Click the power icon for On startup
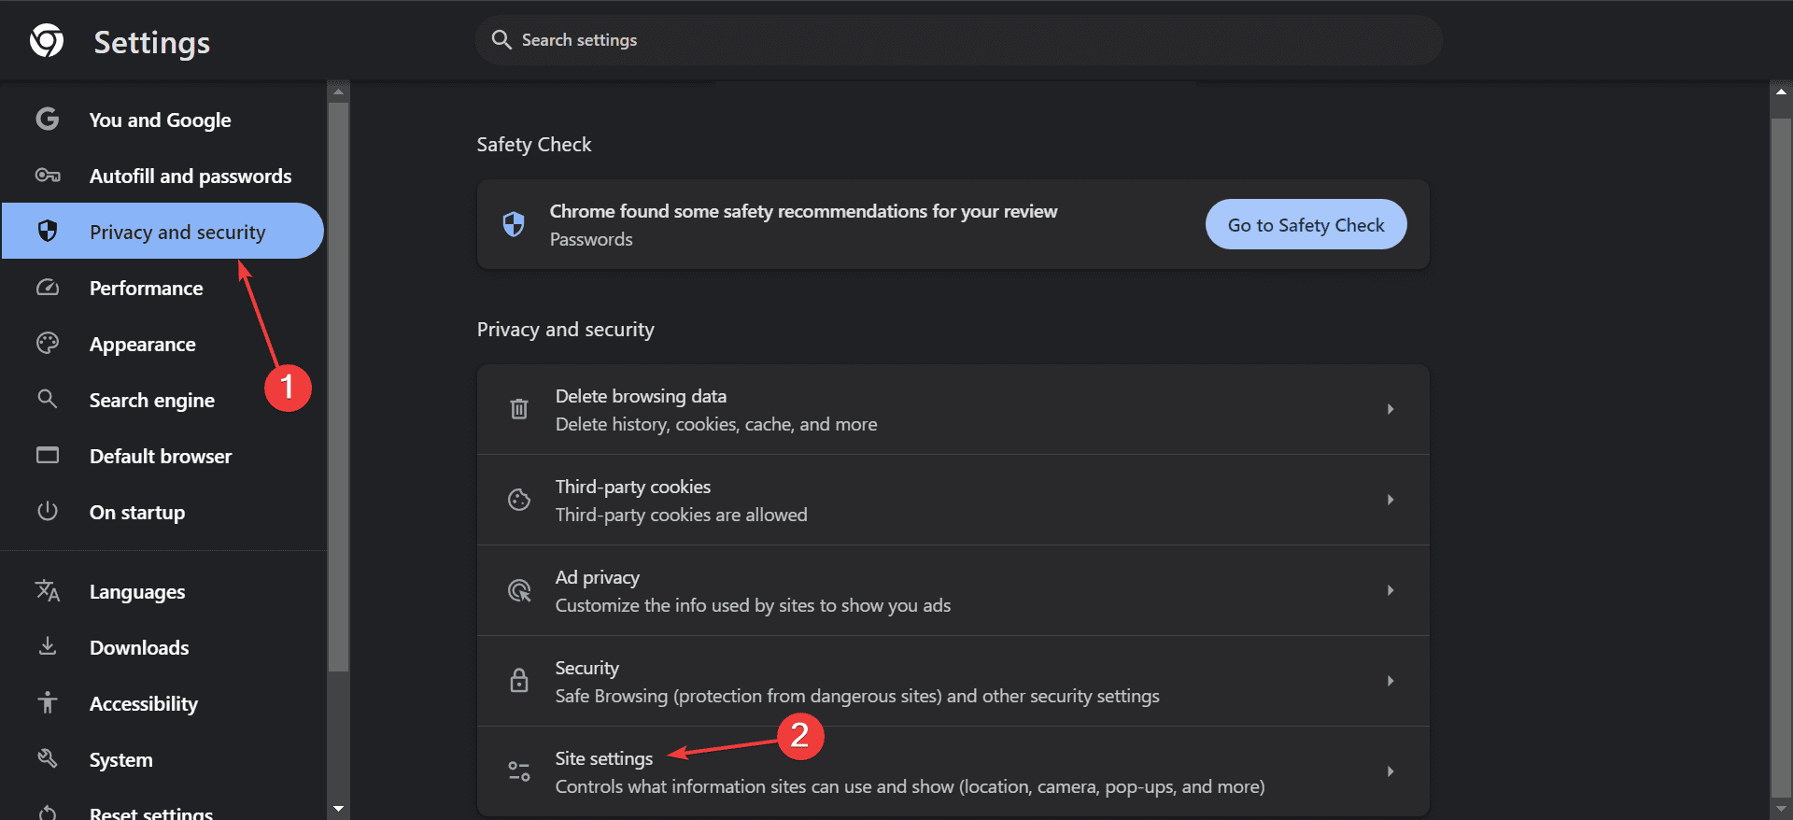The image size is (1793, 820). tap(48, 512)
